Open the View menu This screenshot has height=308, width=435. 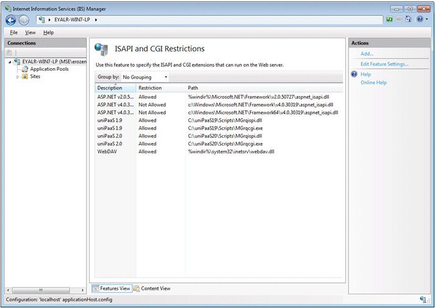point(30,32)
